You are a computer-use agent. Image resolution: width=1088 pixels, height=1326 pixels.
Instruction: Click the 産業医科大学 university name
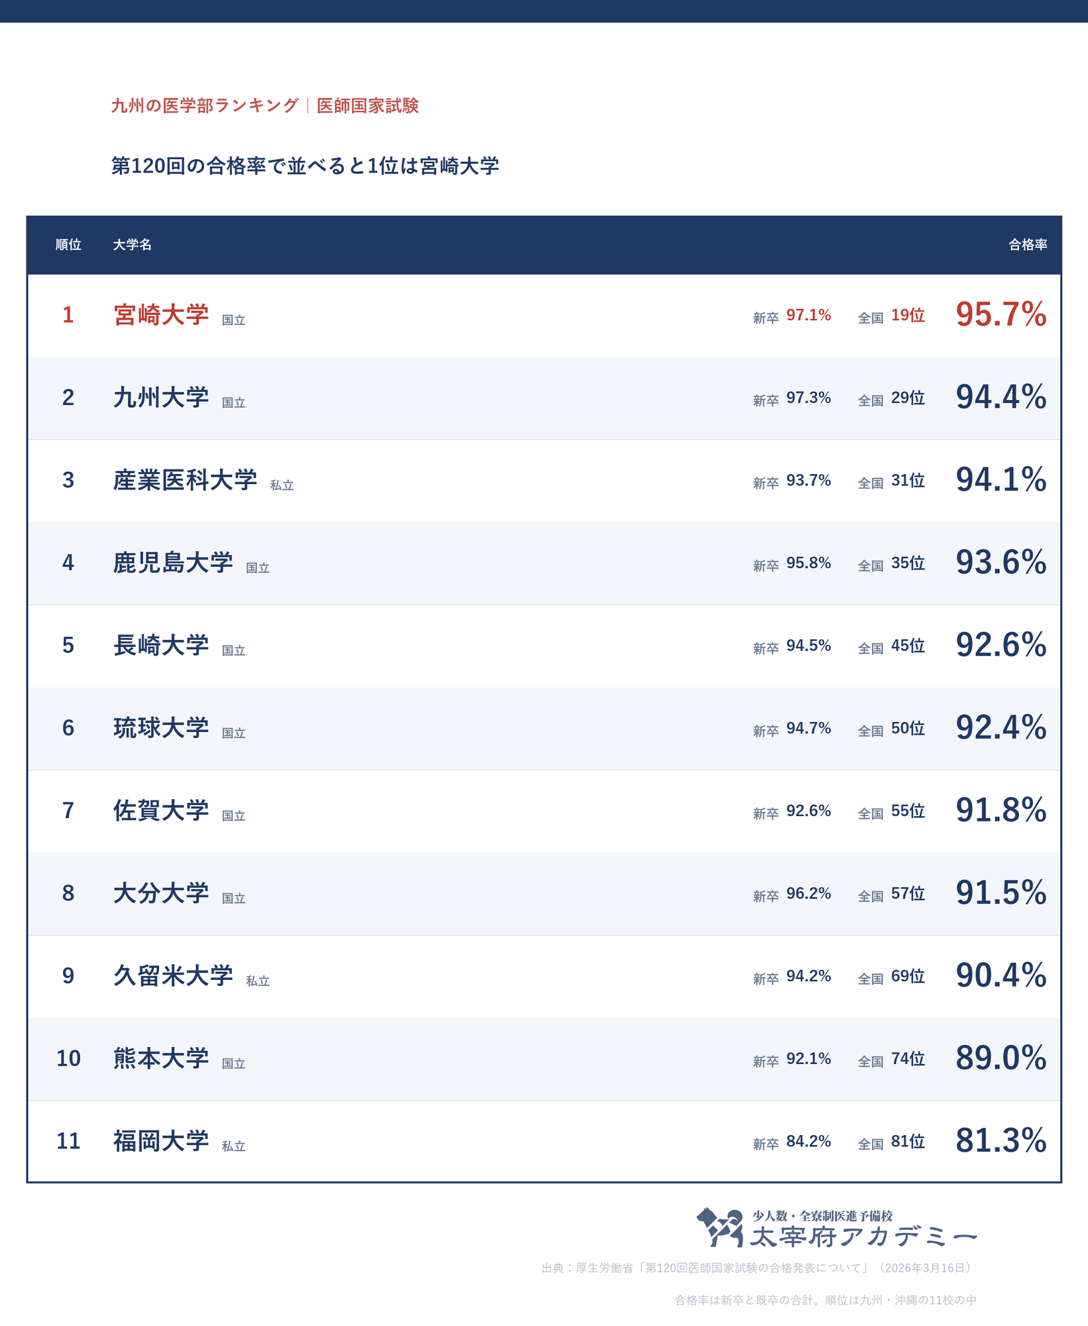(x=185, y=480)
